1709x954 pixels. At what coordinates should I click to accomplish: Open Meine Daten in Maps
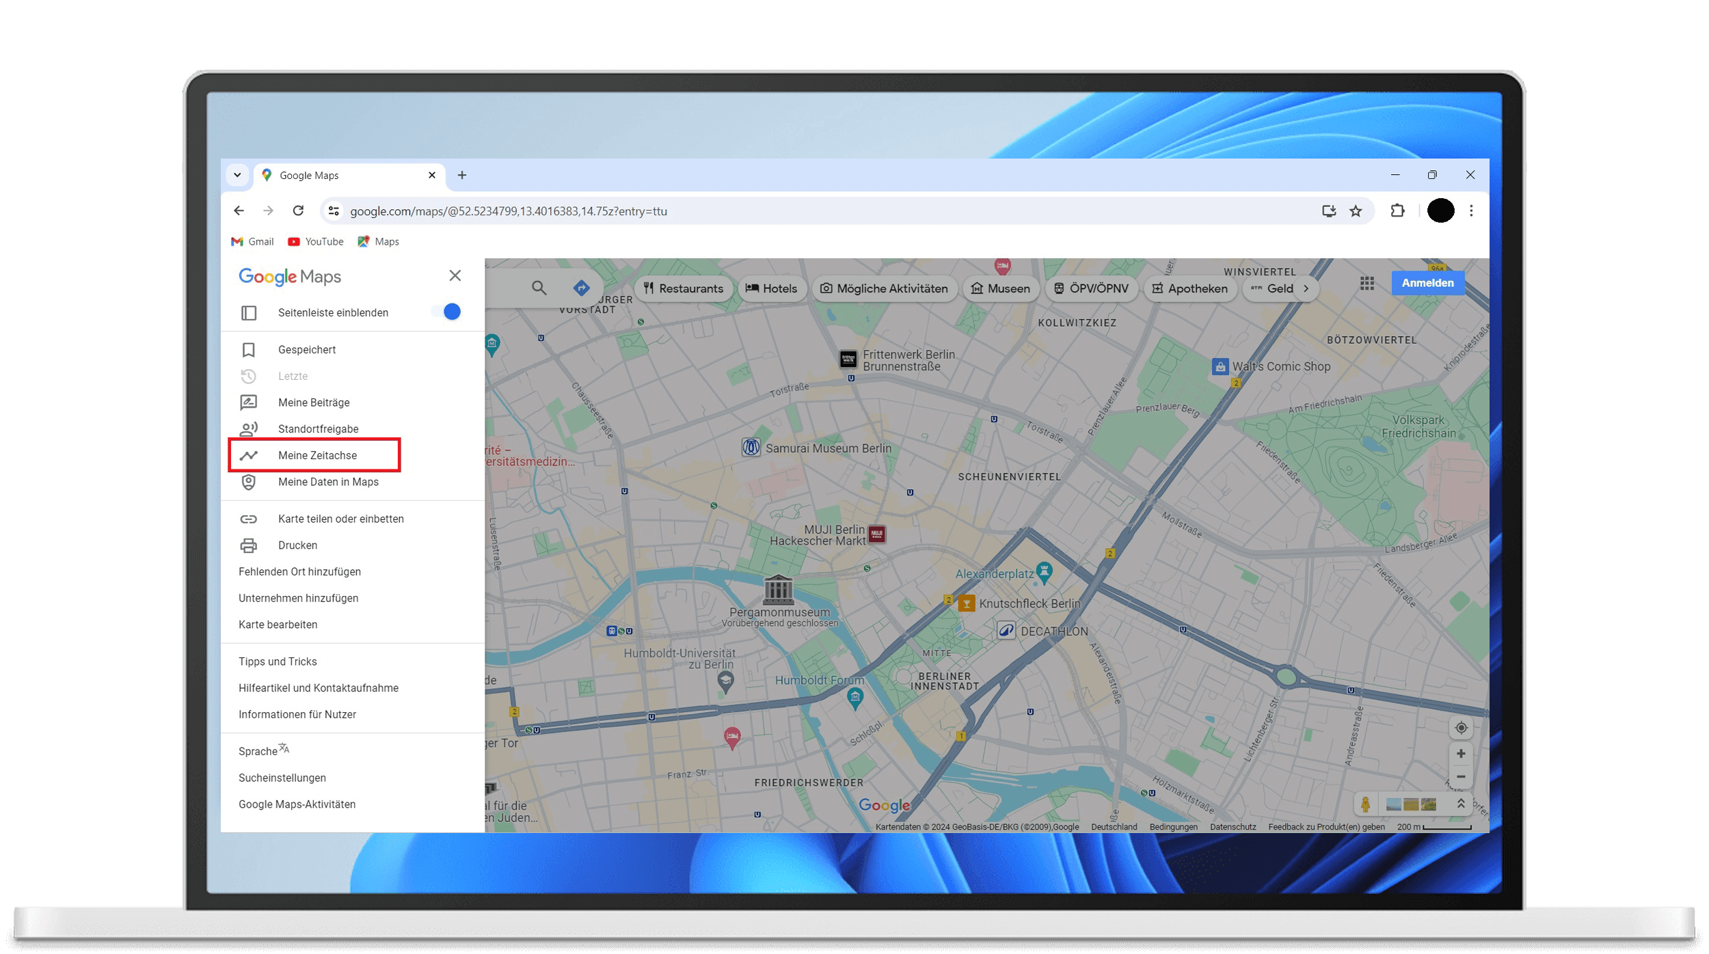pyautogui.click(x=353, y=482)
